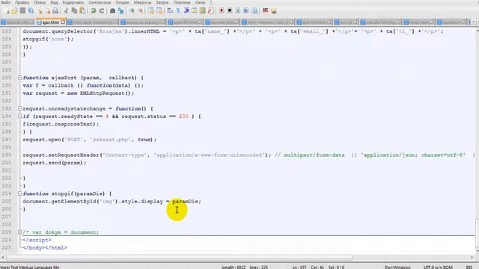Toggle synchronized vertical scrolling
Screen dimensions: 479x269
tap(151, 11)
